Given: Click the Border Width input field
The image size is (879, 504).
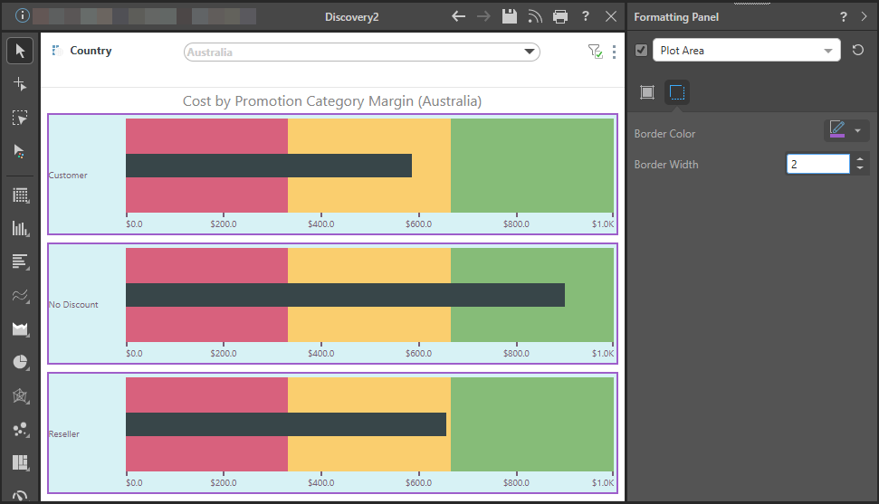Looking at the screenshot, I should tap(818, 164).
